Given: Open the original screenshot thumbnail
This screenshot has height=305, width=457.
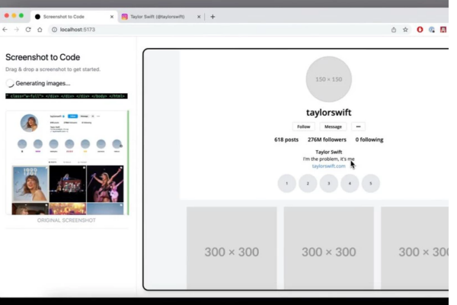Looking at the screenshot, I should pyautogui.click(x=67, y=162).
